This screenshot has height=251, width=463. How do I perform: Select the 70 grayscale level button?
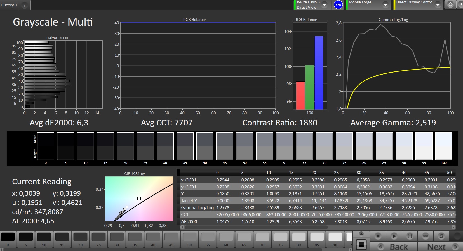pos(262,239)
